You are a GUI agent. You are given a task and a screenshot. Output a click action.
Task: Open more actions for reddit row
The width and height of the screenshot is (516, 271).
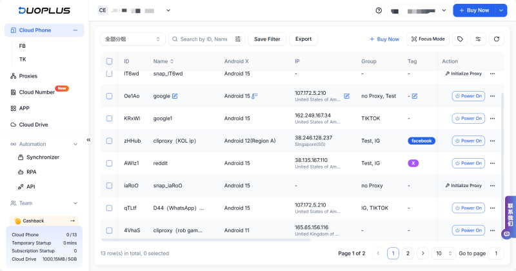pos(493,163)
